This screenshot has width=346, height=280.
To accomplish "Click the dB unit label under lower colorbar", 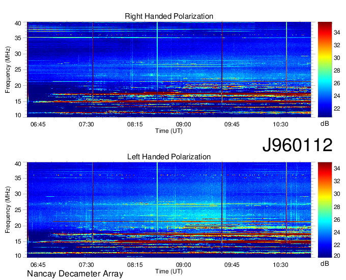I will pos(325,263).
